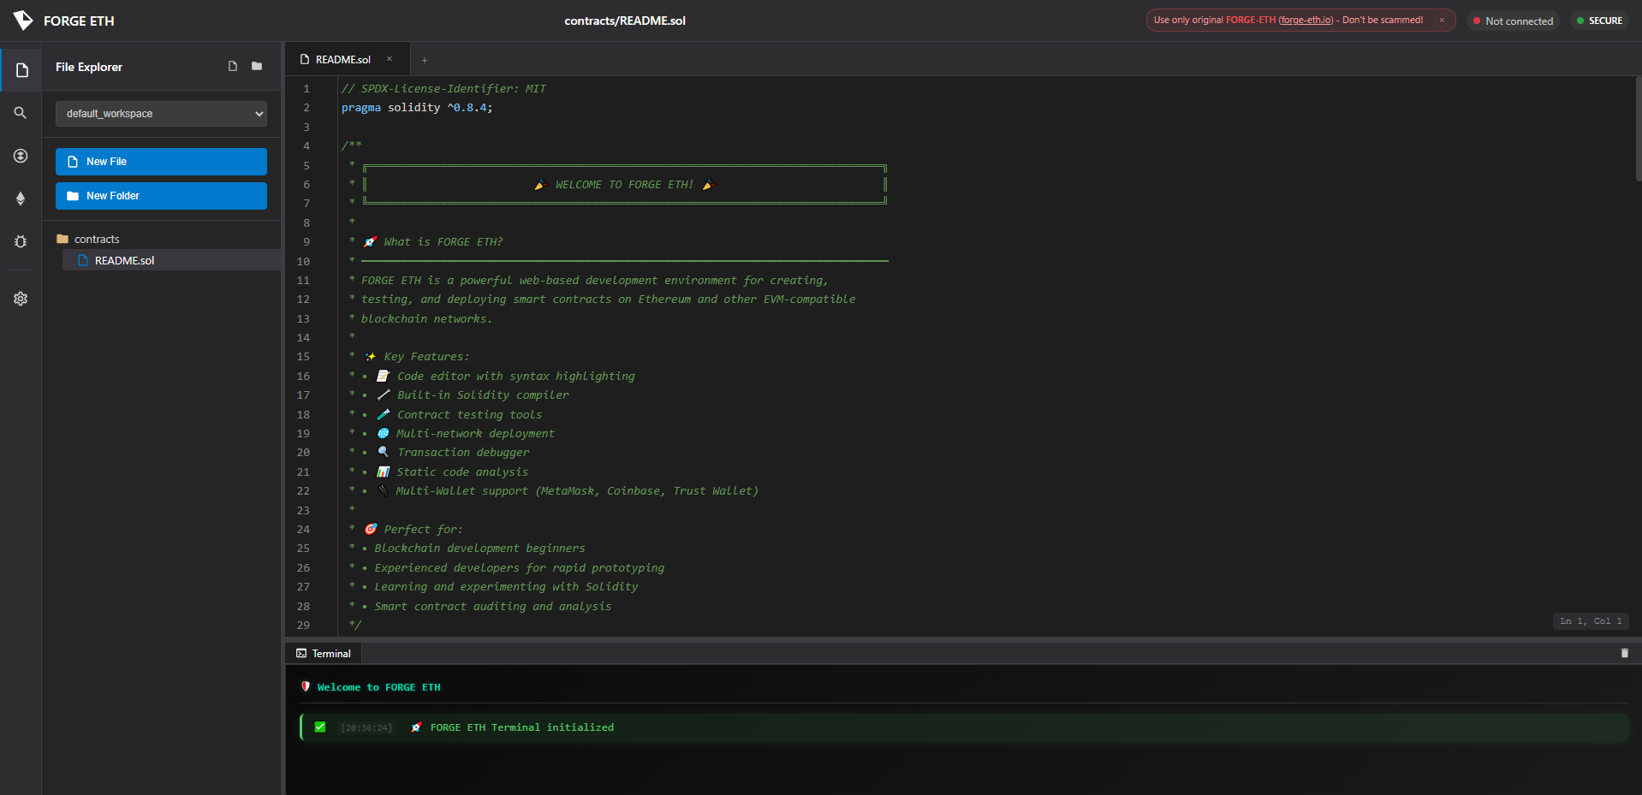
Task: Click the 'Welcome to FORGE ETH' terminal heading
Action: pos(378,687)
